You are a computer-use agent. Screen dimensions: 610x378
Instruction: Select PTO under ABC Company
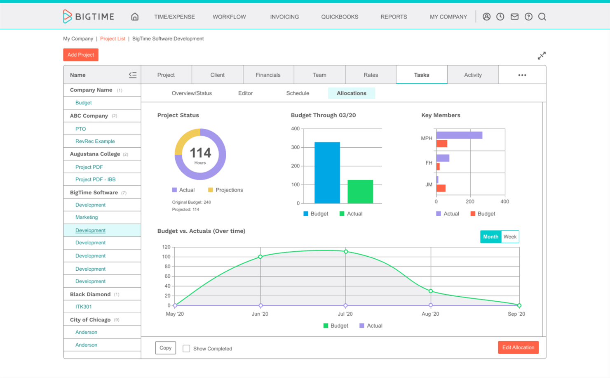pyautogui.click(x=80, y=128)
